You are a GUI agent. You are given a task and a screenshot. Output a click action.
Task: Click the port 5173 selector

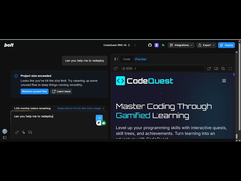pos(127,69)
